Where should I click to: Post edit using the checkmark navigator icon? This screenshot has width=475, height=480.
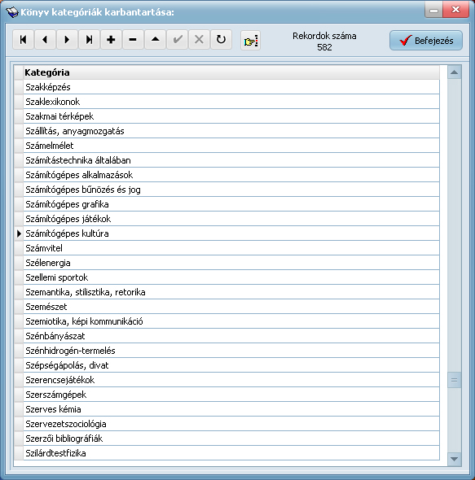pyautogui.click(x=178, y=40)
